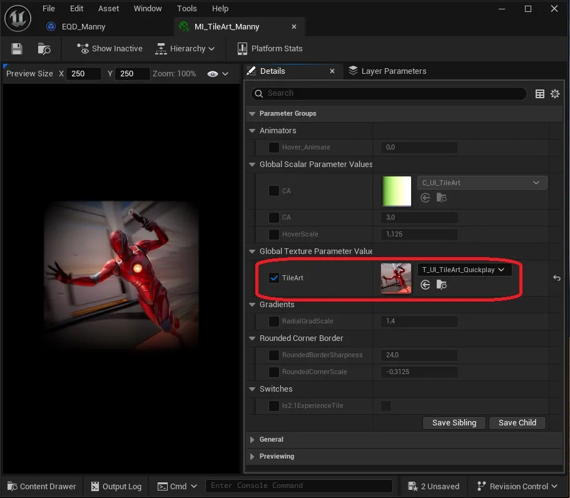Open the Details settings gear icon
The image size is (570, 498).
pyautogui.click(x=555, y=94)
